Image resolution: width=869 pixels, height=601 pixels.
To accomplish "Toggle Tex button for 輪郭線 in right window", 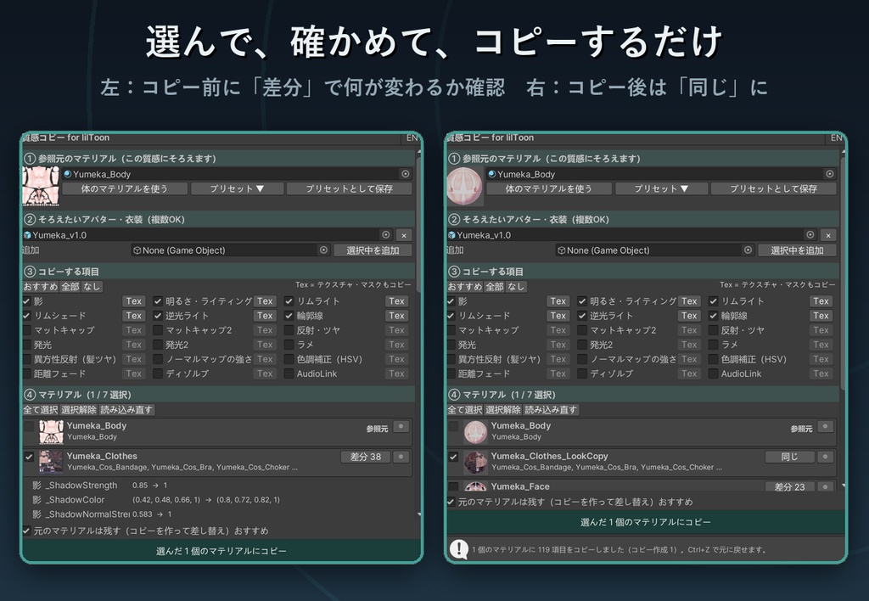I will [x=821, y=316].
